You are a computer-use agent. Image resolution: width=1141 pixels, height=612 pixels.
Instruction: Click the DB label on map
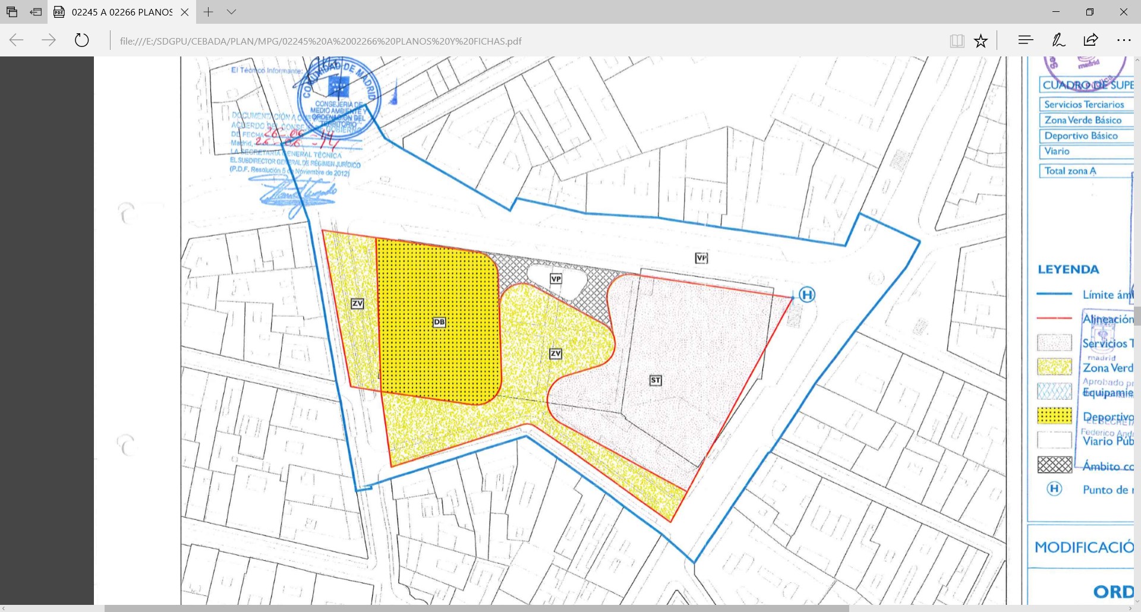pyautogui.click(x=439, y=322)
